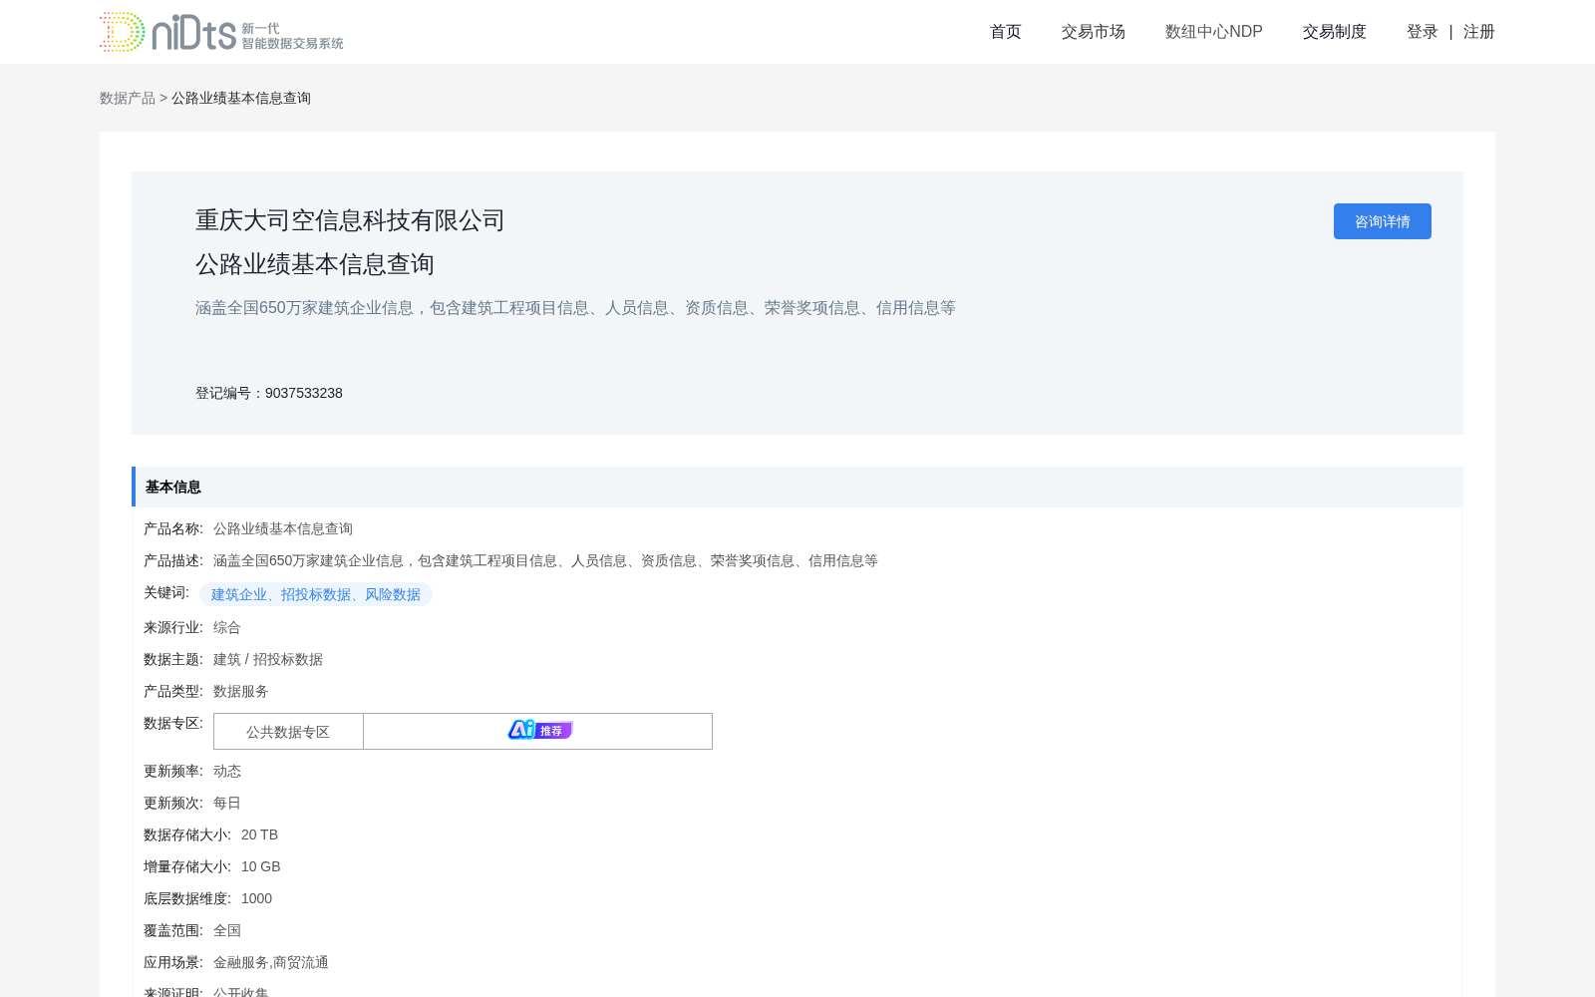Click company title 重庆大司空信息科技有限公司

tap(350, 220)
